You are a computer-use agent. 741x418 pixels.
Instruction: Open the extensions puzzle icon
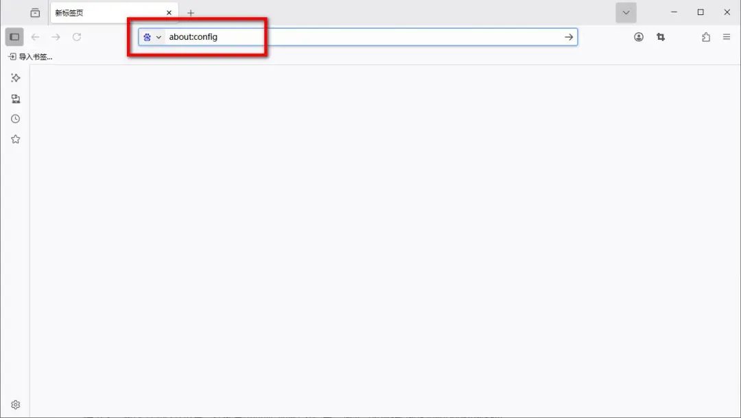[x=705, y=37]
